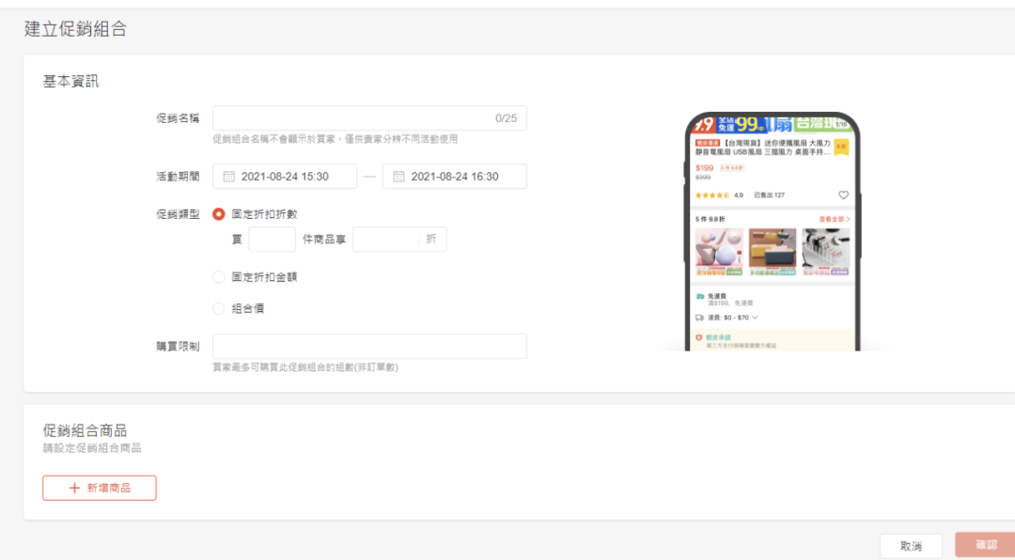This screenshot has width=1015, height=560.
Task: Focus the 購買限制 input field
Action: coord(369,347)
